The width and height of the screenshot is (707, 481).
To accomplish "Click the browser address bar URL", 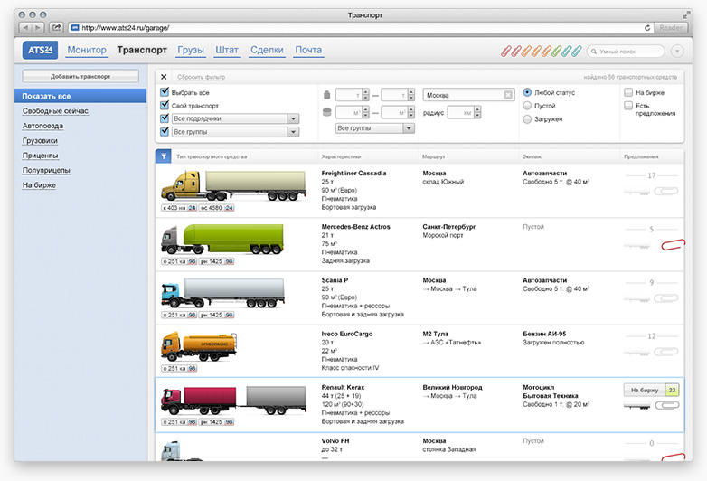I will pyautogui.click(x=126, y=28).
